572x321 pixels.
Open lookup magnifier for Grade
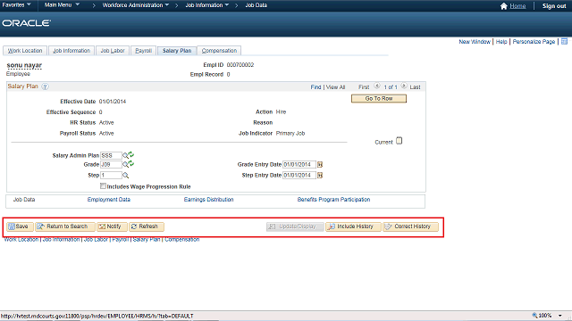125,165
